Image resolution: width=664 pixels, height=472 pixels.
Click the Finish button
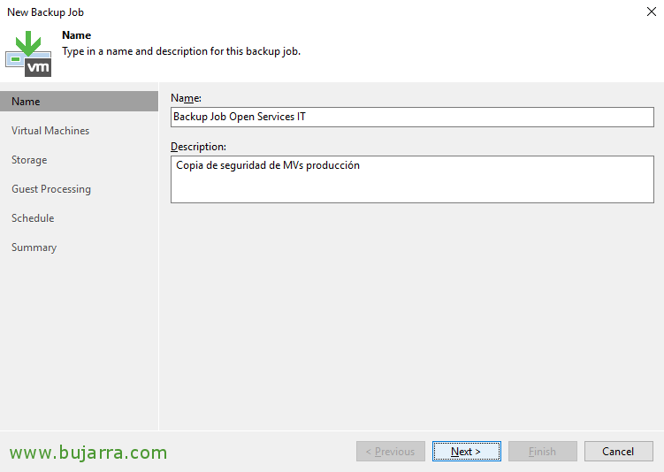point(543,452)
